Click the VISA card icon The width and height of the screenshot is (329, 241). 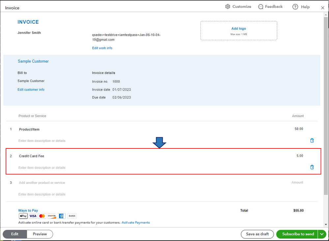[33, 216]
